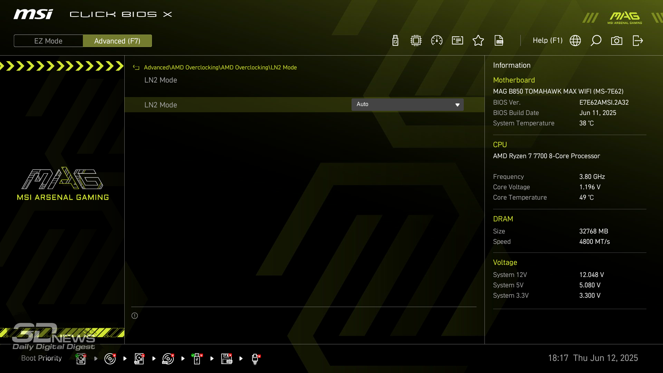Select the optical disc boot device icon
663x373 pixels.
110,359
